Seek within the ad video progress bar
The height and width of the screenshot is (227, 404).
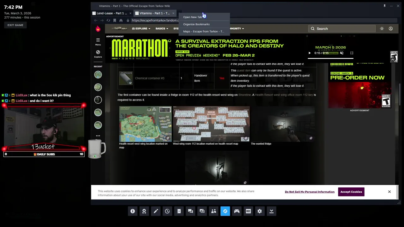330,58
